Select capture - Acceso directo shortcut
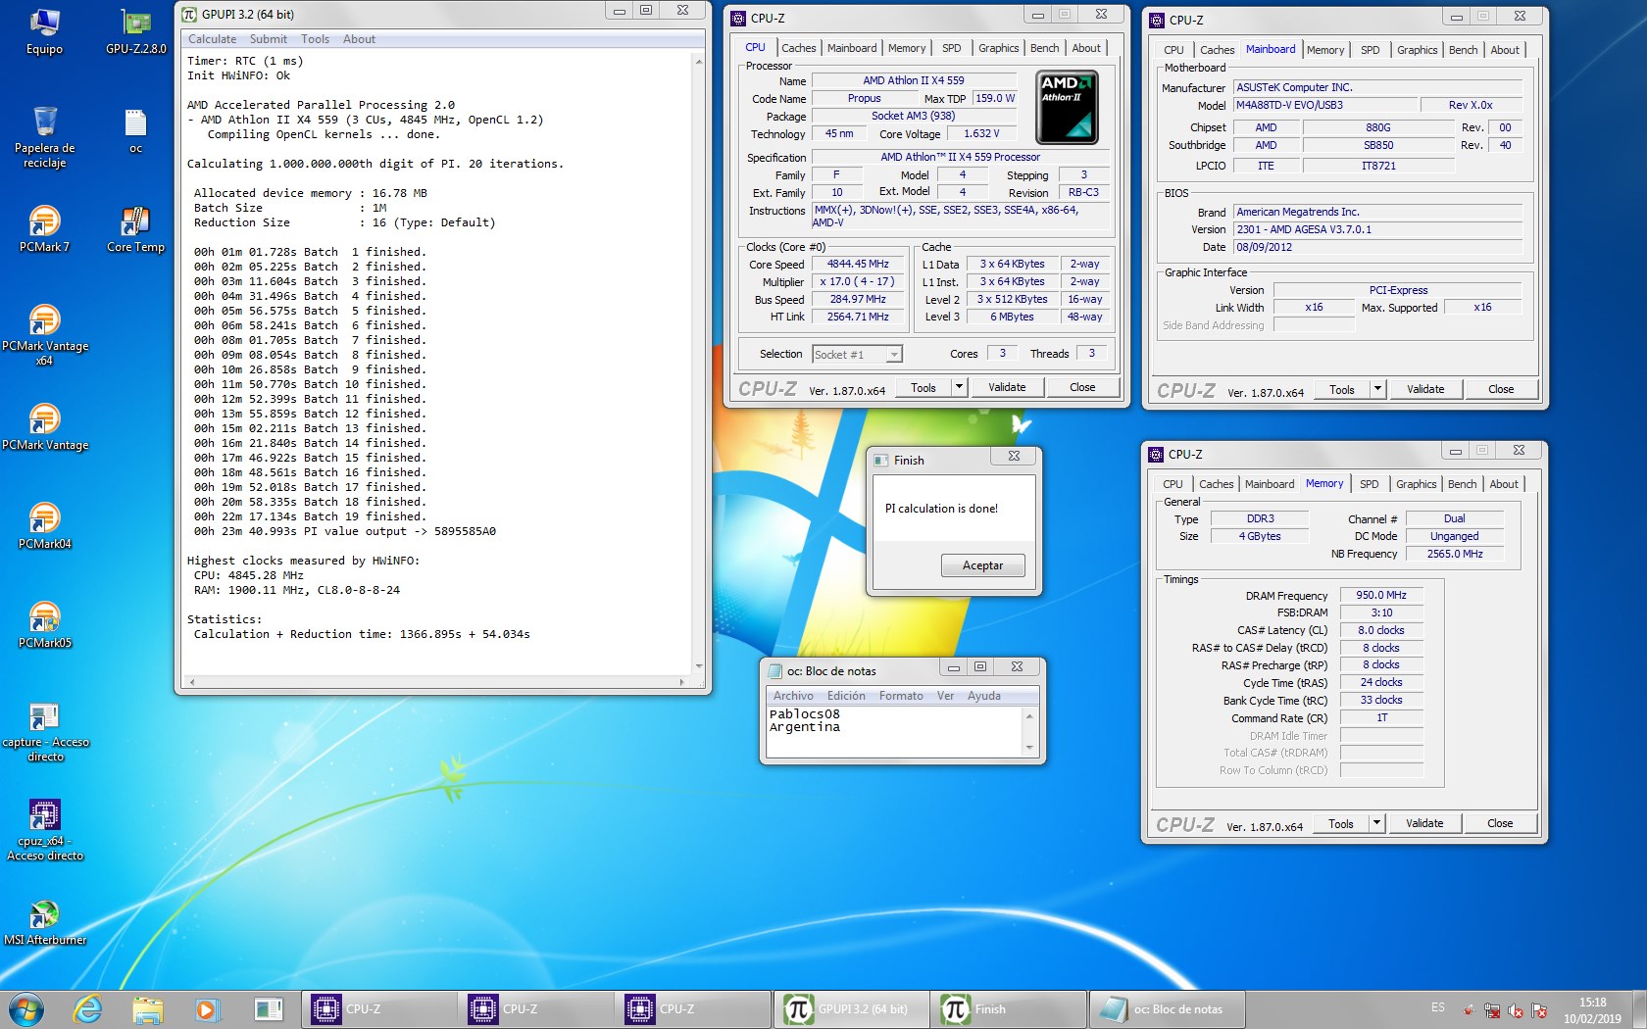 tap(44, 732)
